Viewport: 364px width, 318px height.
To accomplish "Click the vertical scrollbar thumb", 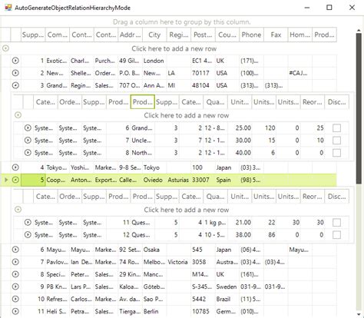I will click(x=359, y=108).
